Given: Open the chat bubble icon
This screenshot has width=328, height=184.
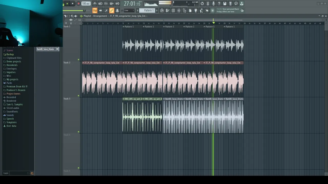Looking at the screenshot, I should 236,4.
